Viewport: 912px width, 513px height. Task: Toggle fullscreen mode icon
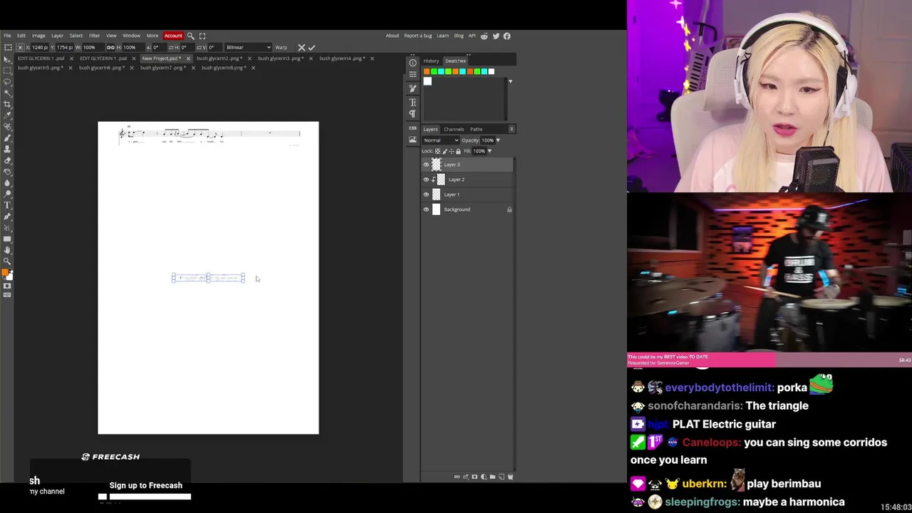click(x=202, y=36)
